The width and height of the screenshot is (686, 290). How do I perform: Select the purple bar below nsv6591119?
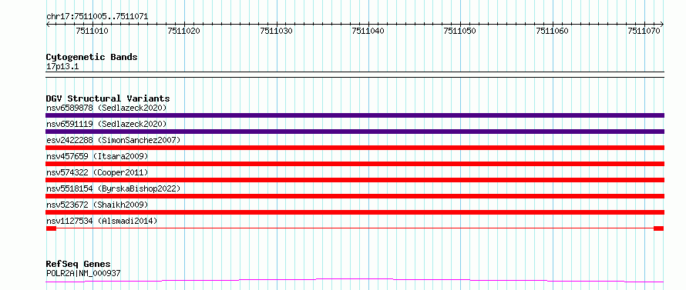(355, 132)
